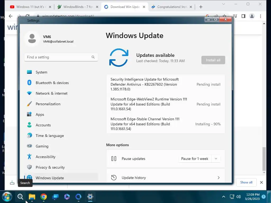Screen dimensions: 271x203
Task: Switch to Windows 11 but It's YouTube tab
Action: 31,7
